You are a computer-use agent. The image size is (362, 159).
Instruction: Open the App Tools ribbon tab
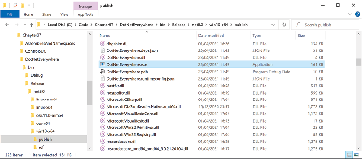tap(85, 14)
